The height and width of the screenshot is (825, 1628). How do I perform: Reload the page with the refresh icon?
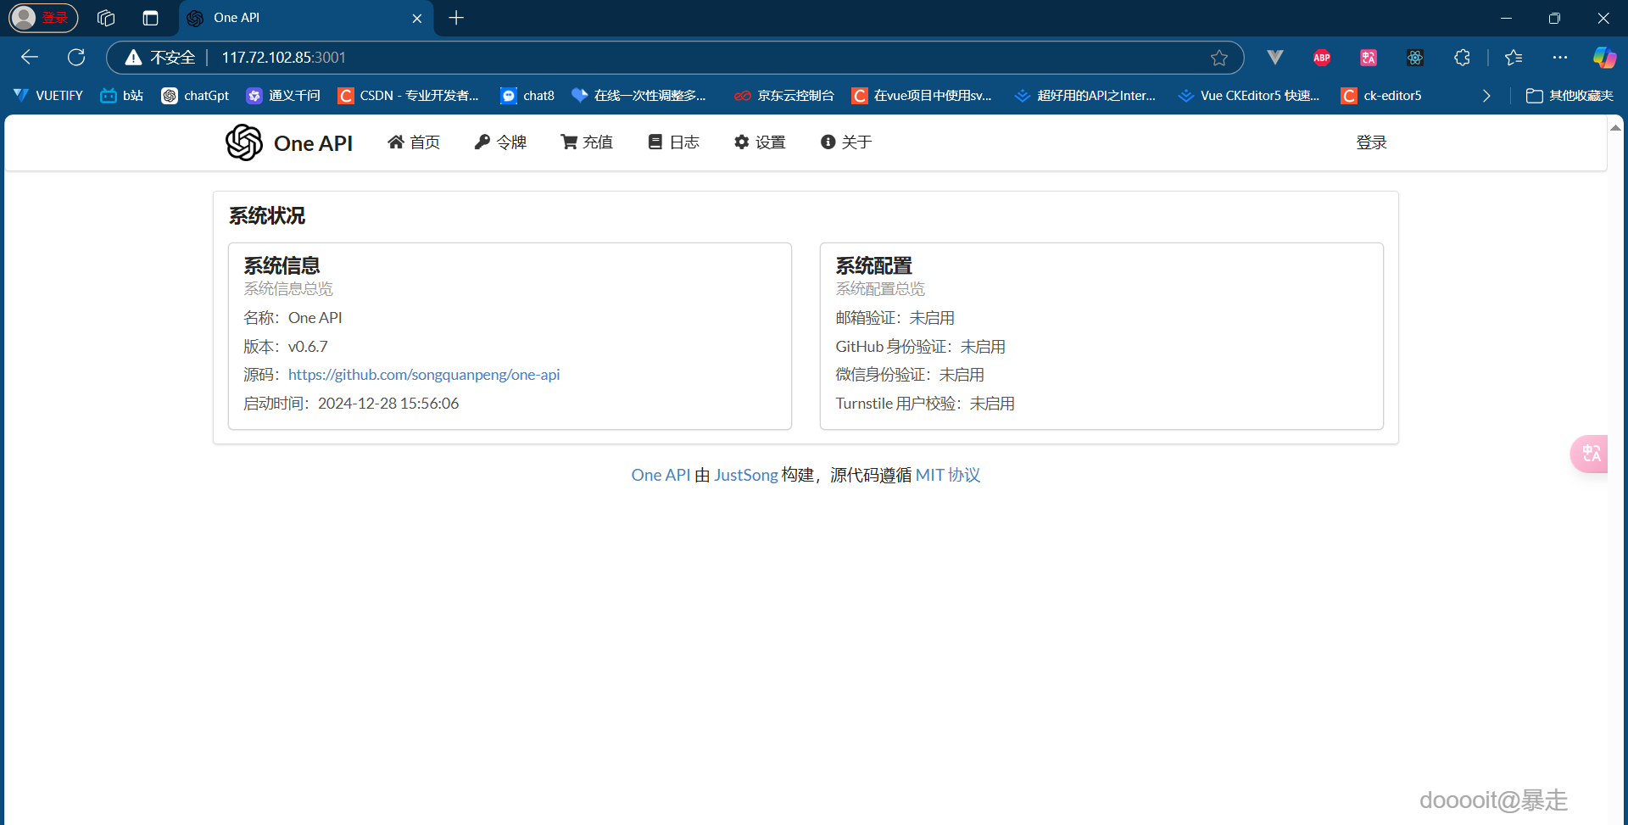[x=76, y=57]
